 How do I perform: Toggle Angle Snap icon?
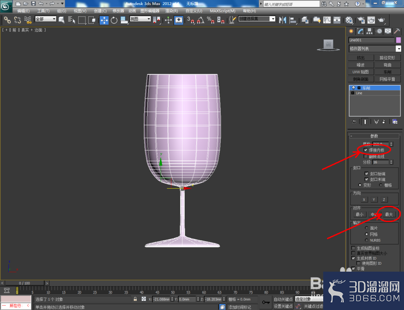pos(200,20)
